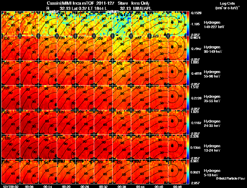Open the 55-90 keV panel at 00:20
The image size is (247, 188).
[66, 73]
